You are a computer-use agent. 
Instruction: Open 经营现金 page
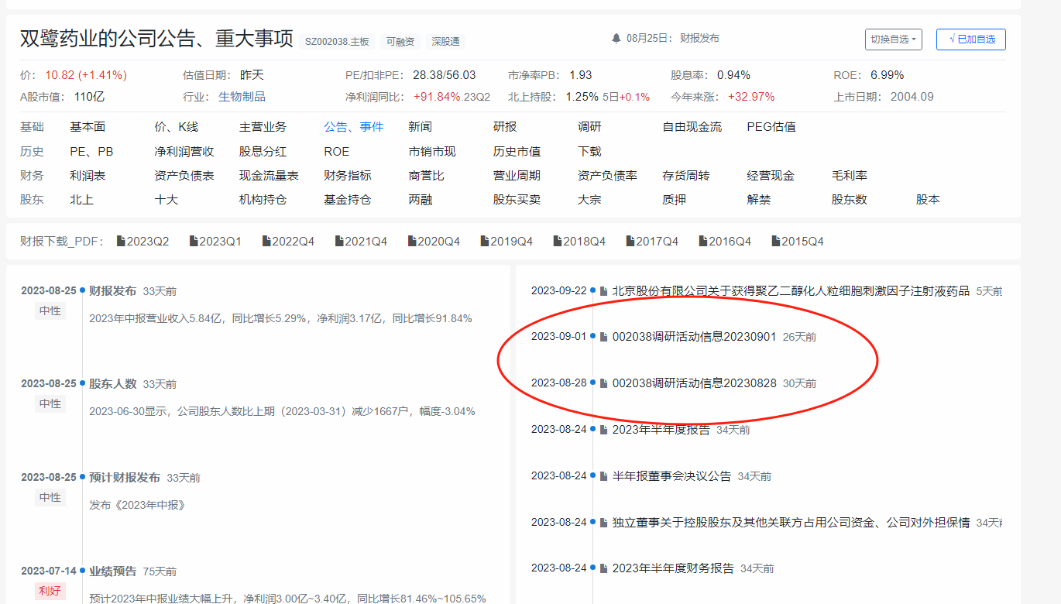point(771,176)
